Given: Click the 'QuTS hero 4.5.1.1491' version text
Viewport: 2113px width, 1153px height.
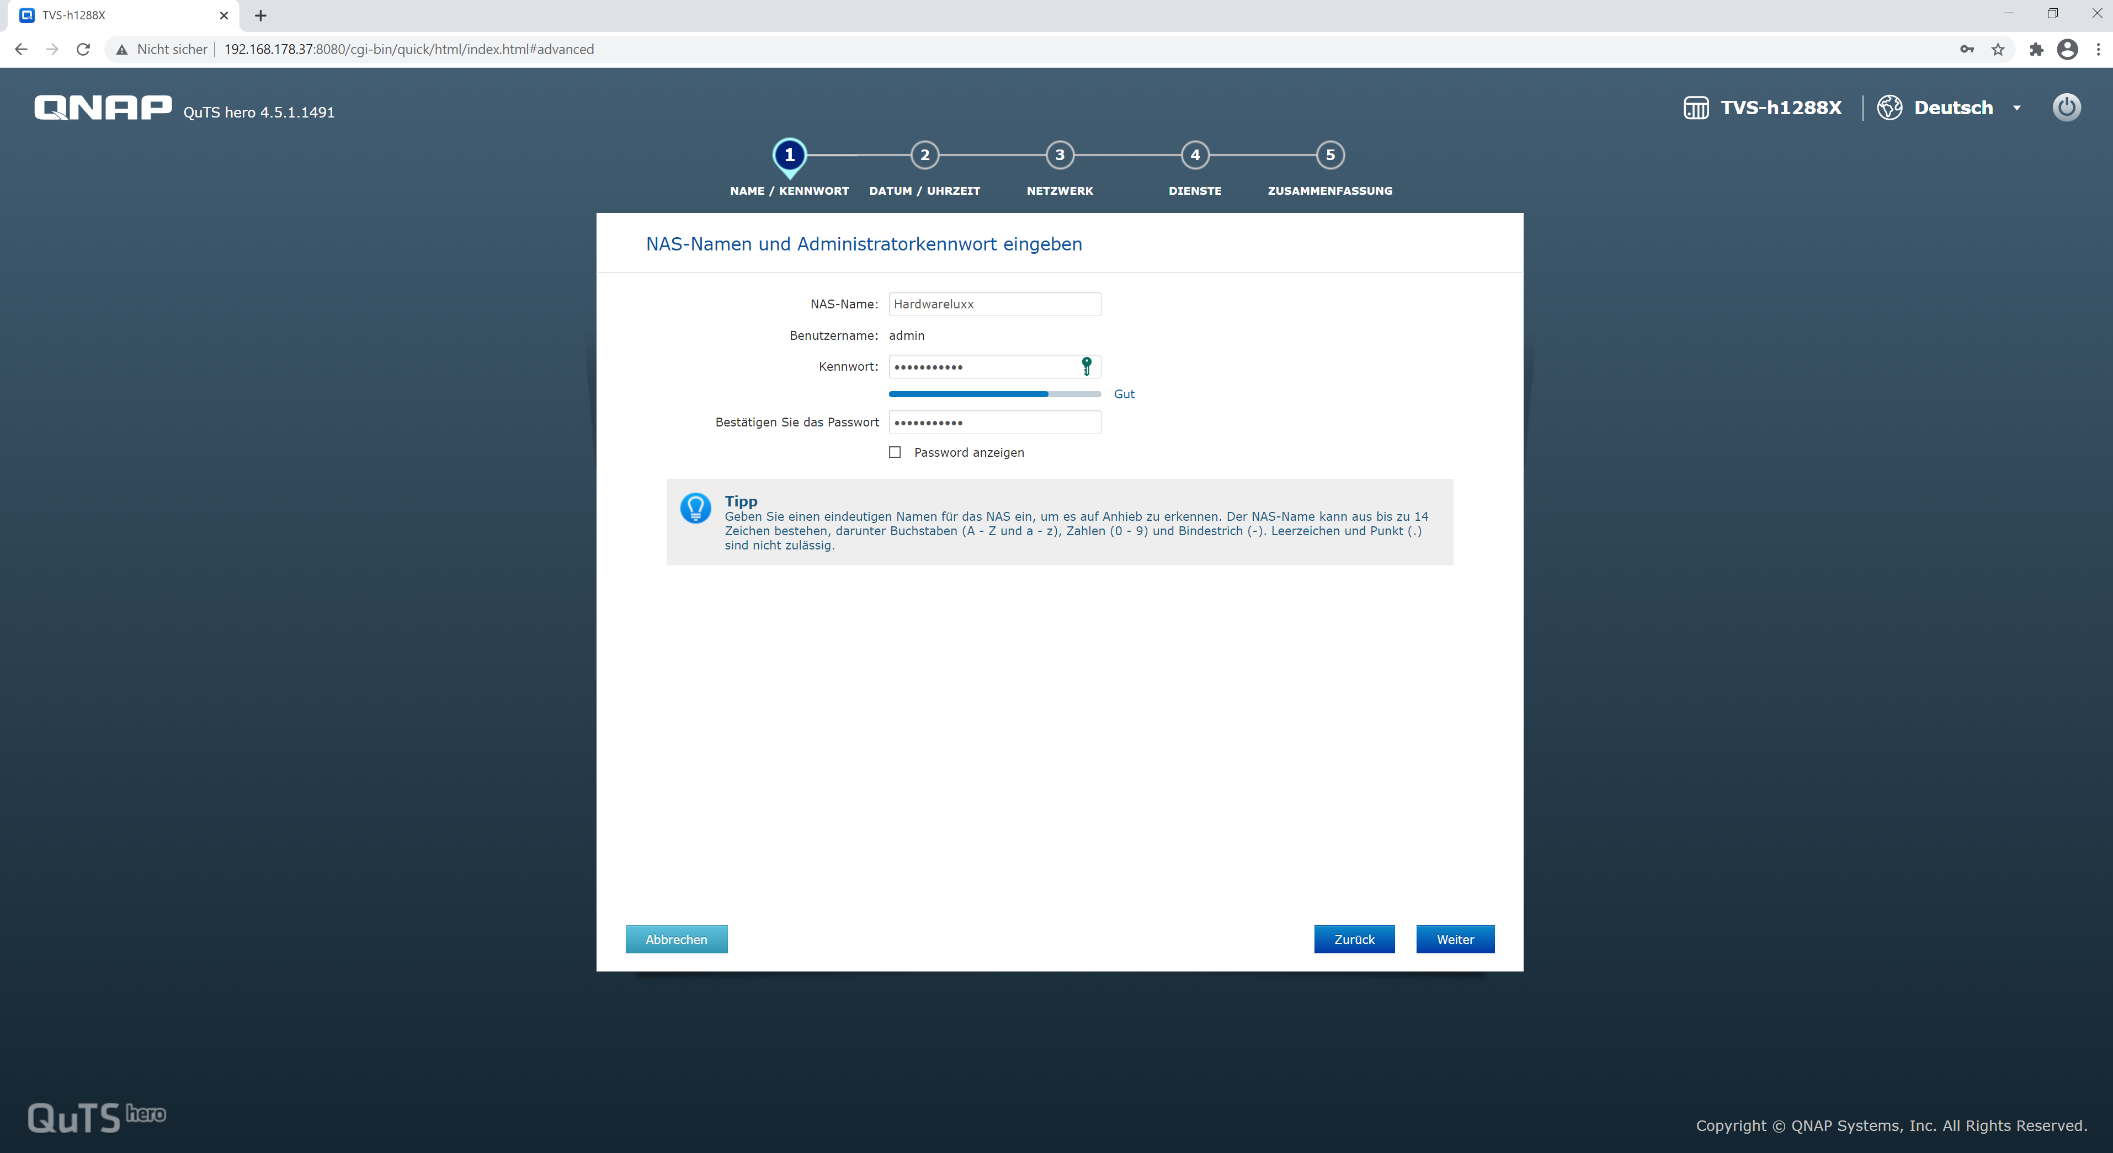Looking at the screenshot, I should click(259, 113).
